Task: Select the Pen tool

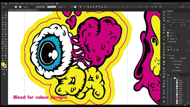Action: point(3,18)
